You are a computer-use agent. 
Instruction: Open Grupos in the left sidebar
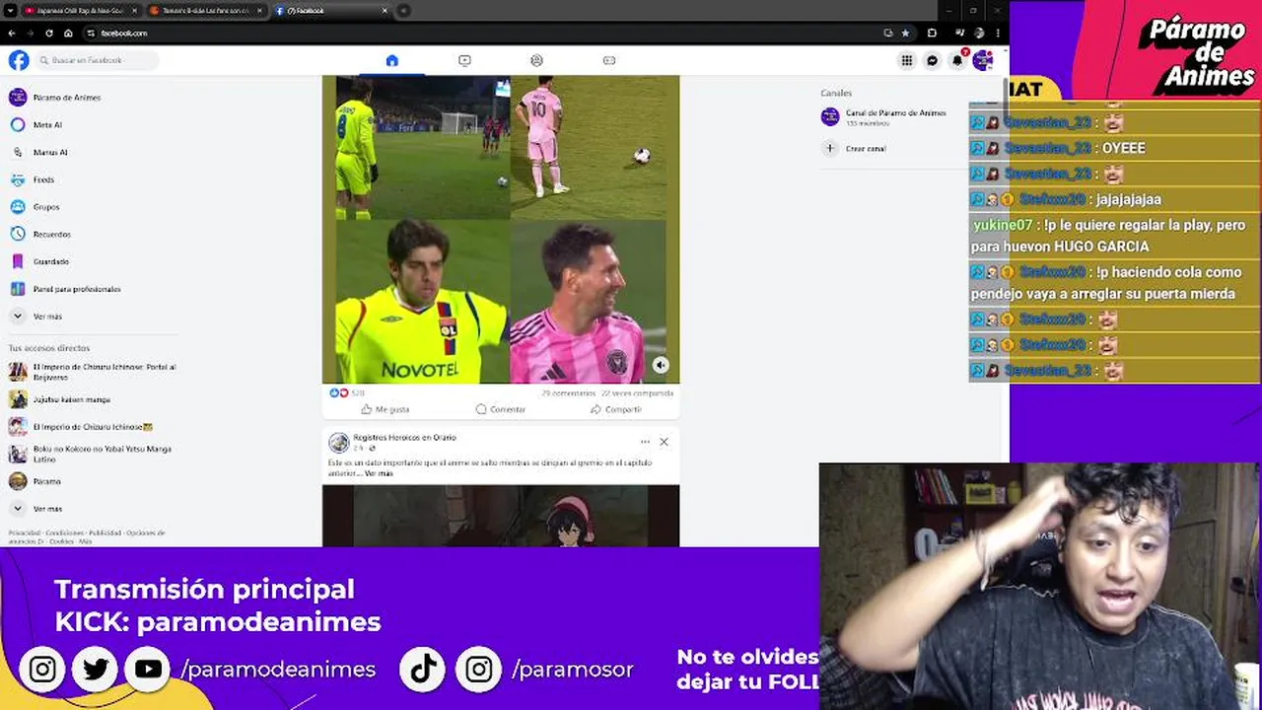coord(35,207)
